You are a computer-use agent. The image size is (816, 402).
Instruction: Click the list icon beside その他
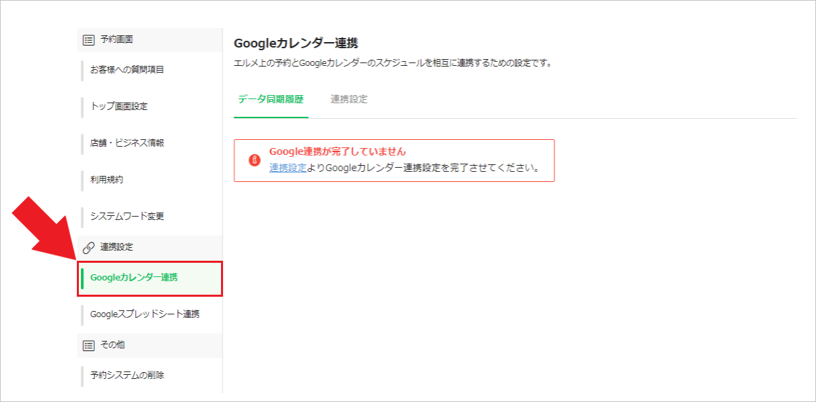(88, 345)
